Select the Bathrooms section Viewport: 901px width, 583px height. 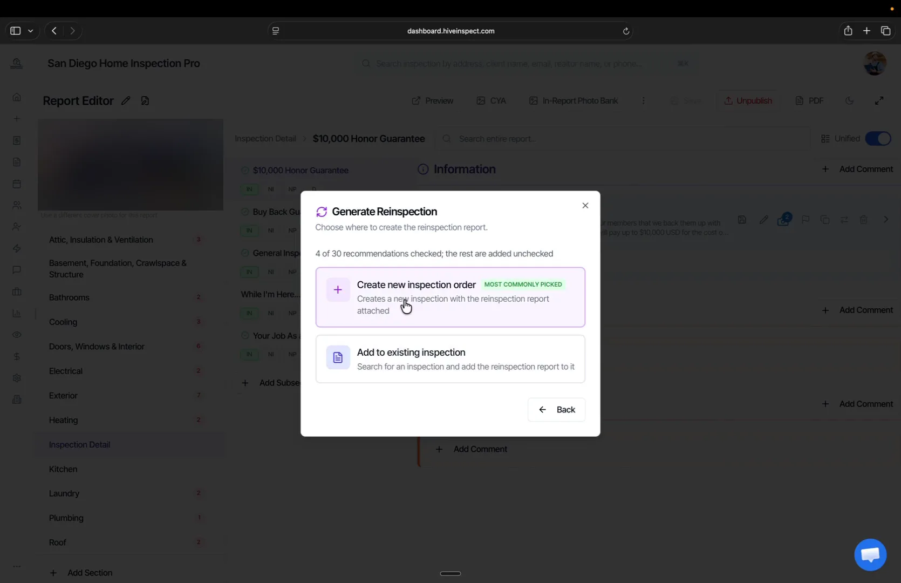[69, 297]
